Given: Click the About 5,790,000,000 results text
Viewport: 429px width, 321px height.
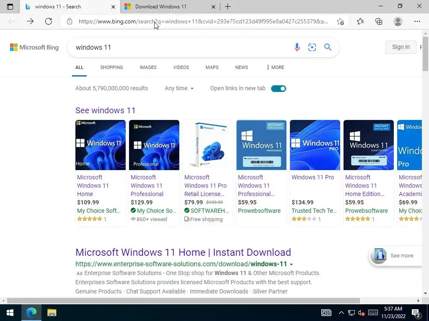Looking at the screenshot, I should pyautogui.click(x=111, y=88).
